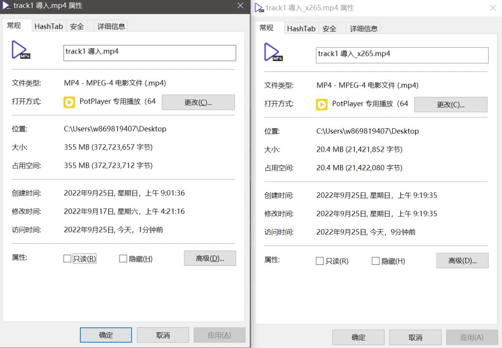The height and width of the screenshot is (348, 502).
Task: Enable 只读 for track1 導入_x265.mp4
Action: coord(320,261)
